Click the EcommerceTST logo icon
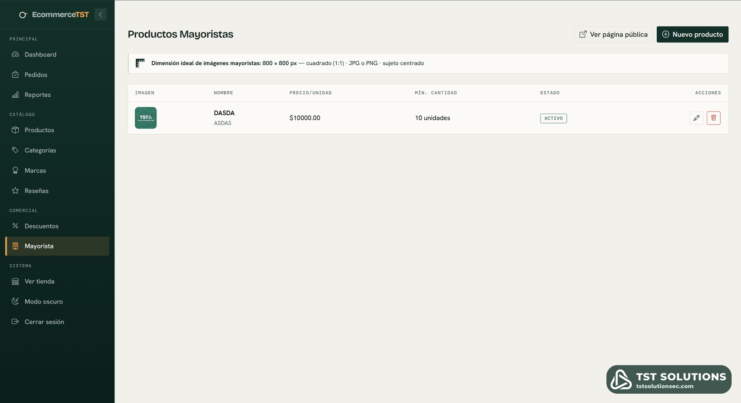The height and width of the screenshot is (403, 741). pos(23,15)
